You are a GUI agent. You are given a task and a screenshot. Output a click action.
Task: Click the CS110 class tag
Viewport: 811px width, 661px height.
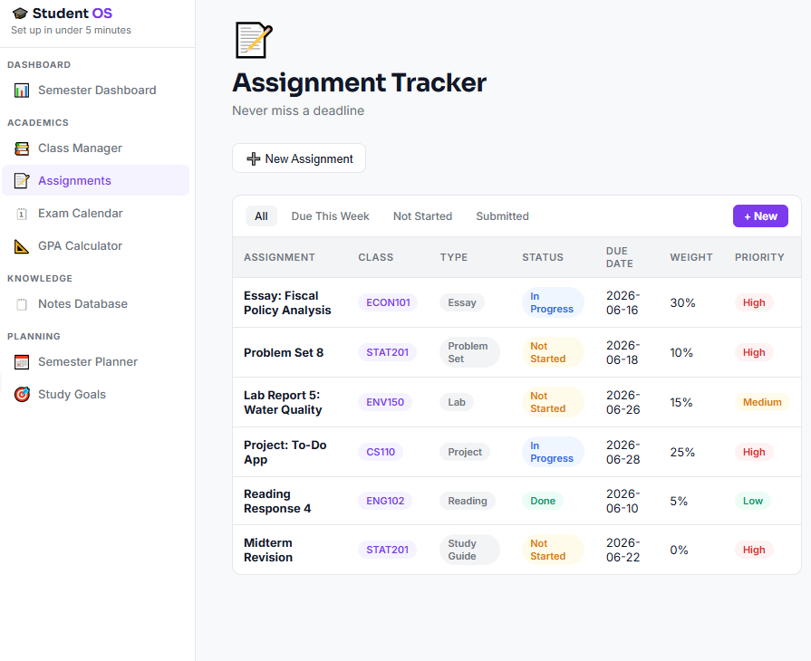[x=381, y=452]
